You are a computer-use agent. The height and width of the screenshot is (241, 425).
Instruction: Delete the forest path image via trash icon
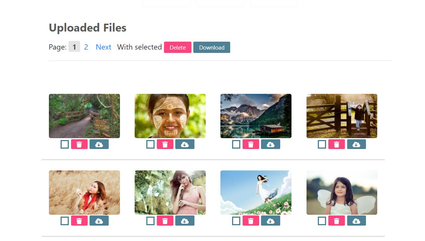tap(79, 145)
